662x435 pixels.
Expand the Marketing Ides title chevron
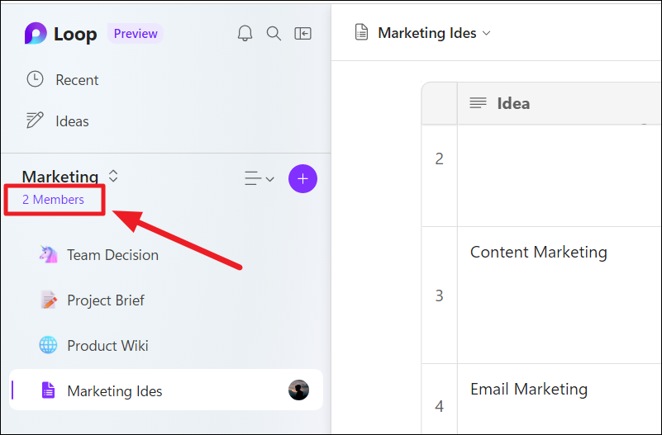pos(486,33)
